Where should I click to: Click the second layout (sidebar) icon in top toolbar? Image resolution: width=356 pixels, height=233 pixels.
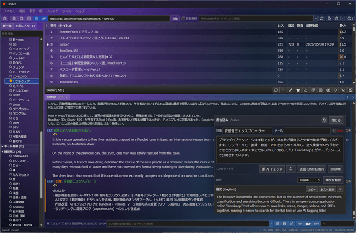21,19
